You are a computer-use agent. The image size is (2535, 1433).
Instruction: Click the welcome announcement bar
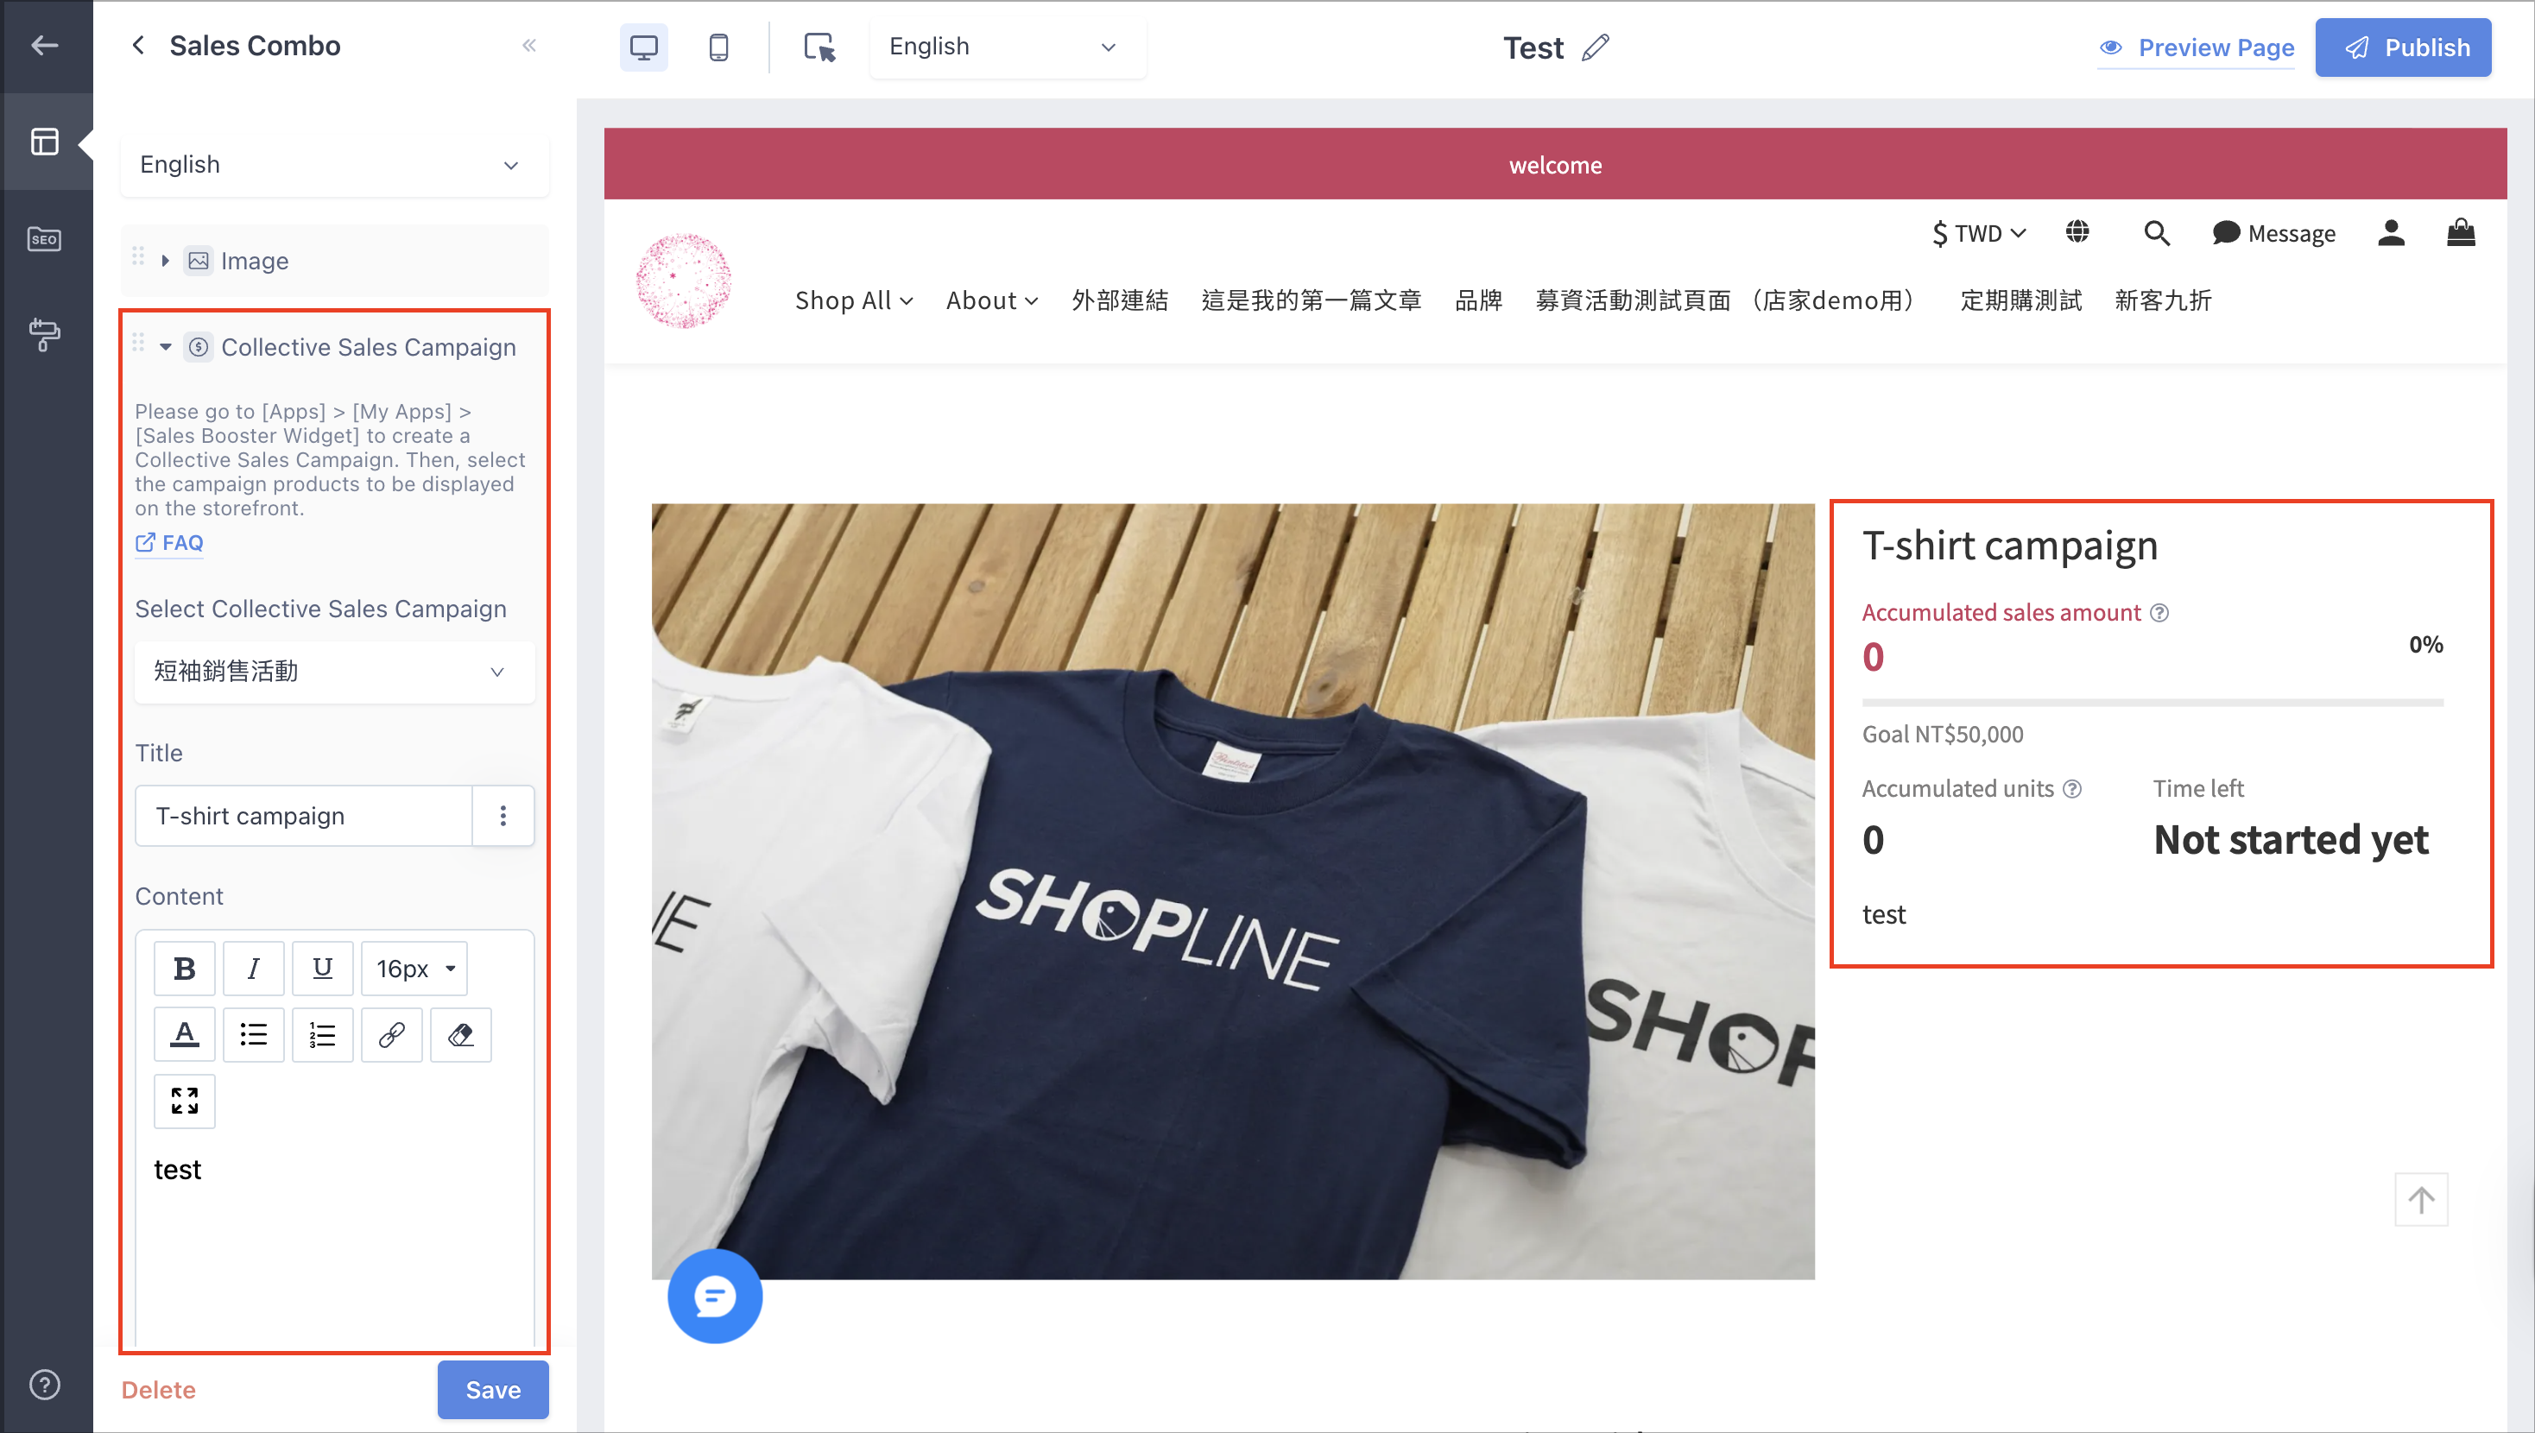coord(1555,164)
